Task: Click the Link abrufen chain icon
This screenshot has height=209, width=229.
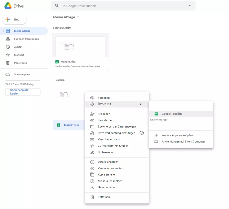Action: (x=92, y=120)
